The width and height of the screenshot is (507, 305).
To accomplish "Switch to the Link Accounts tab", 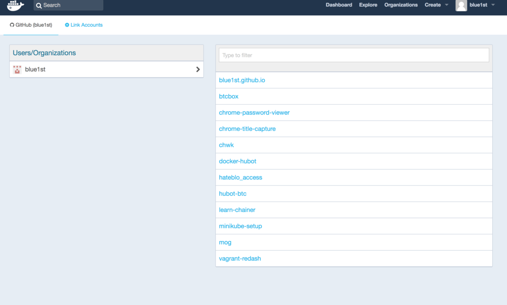I will [x=84, y=25].
